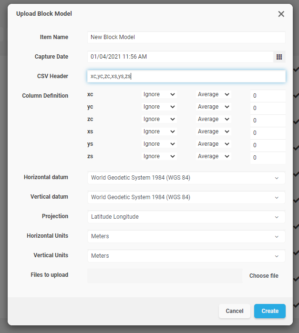Open the Vertical Units dropdown
This screenshot has width=299, height=333.
[x=186, y=256]
